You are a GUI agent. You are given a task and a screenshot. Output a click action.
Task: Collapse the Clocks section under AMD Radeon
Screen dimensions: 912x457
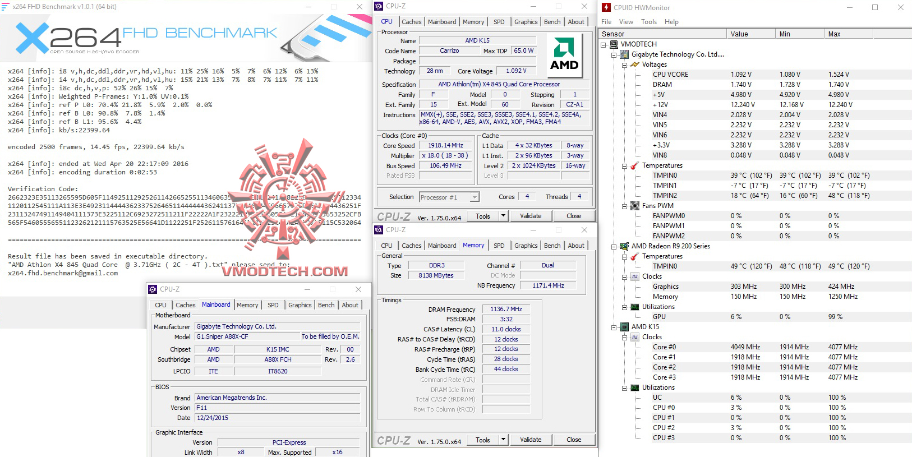[624, 277]
